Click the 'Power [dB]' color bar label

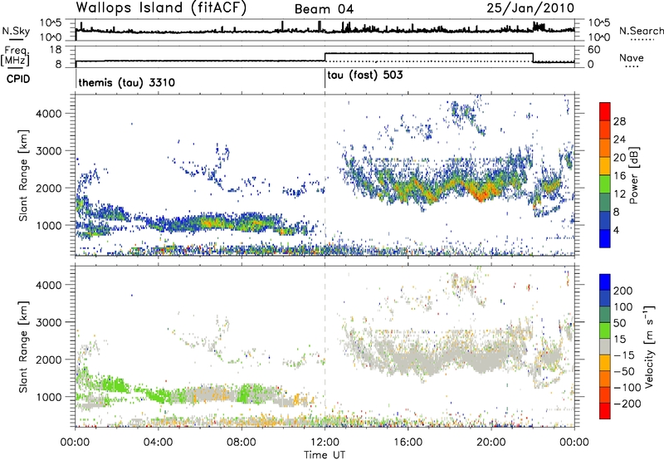634,175
